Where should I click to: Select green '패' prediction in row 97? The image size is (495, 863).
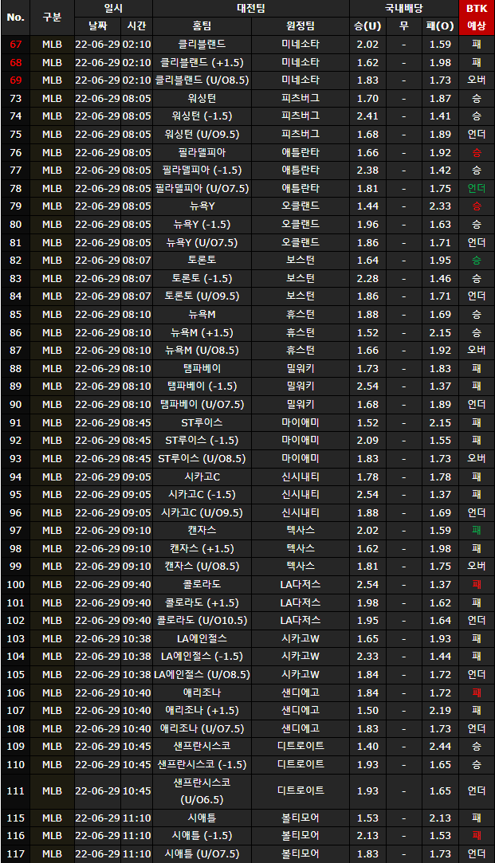pos(477,531)
